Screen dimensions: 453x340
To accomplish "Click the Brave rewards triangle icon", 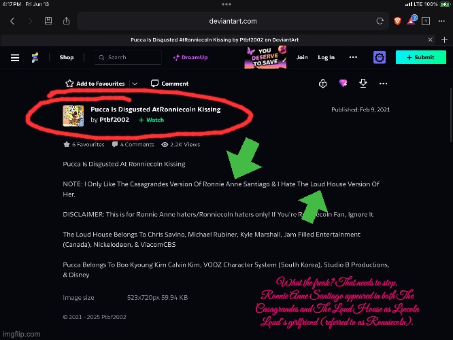I will 412,20.
